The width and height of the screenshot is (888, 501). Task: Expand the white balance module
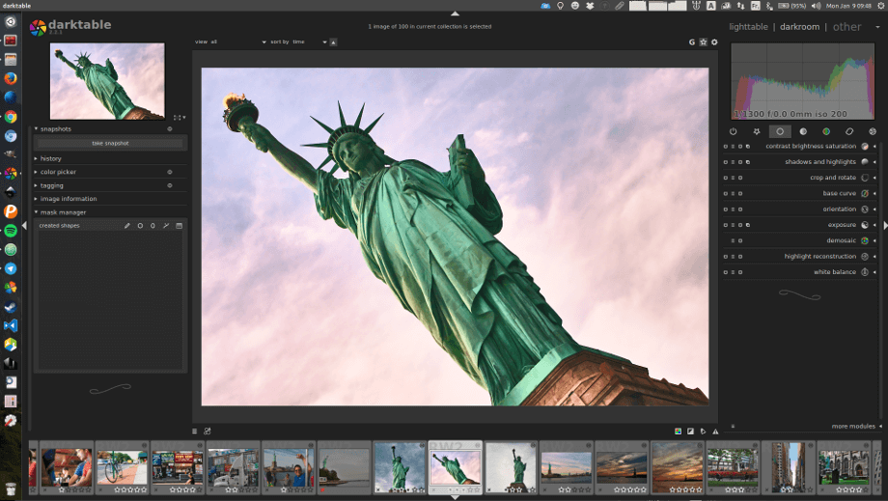[x=874, y=272]
